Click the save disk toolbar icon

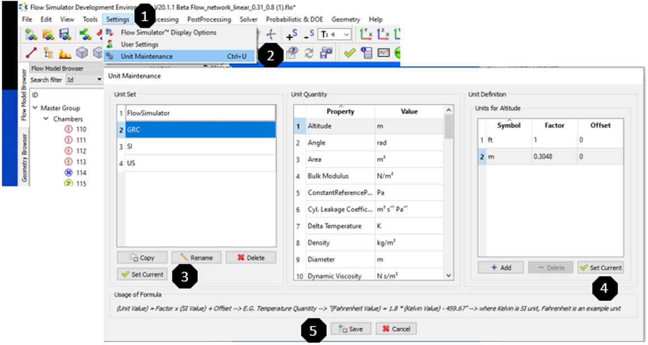coord(65,35)
